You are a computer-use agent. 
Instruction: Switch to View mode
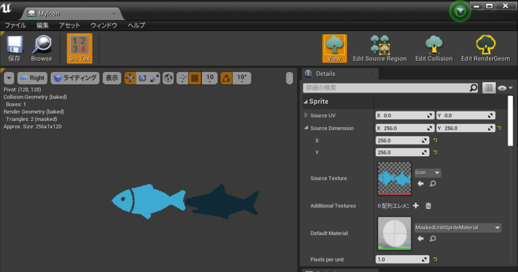coord(334,49)
